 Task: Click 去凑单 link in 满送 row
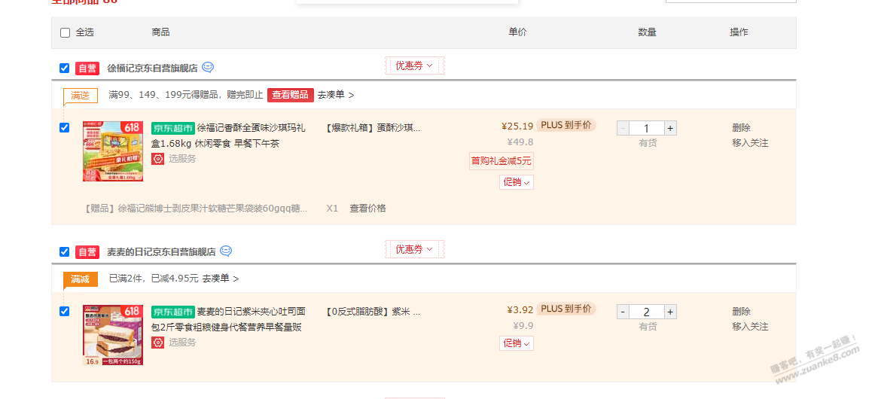pos(335,95)
